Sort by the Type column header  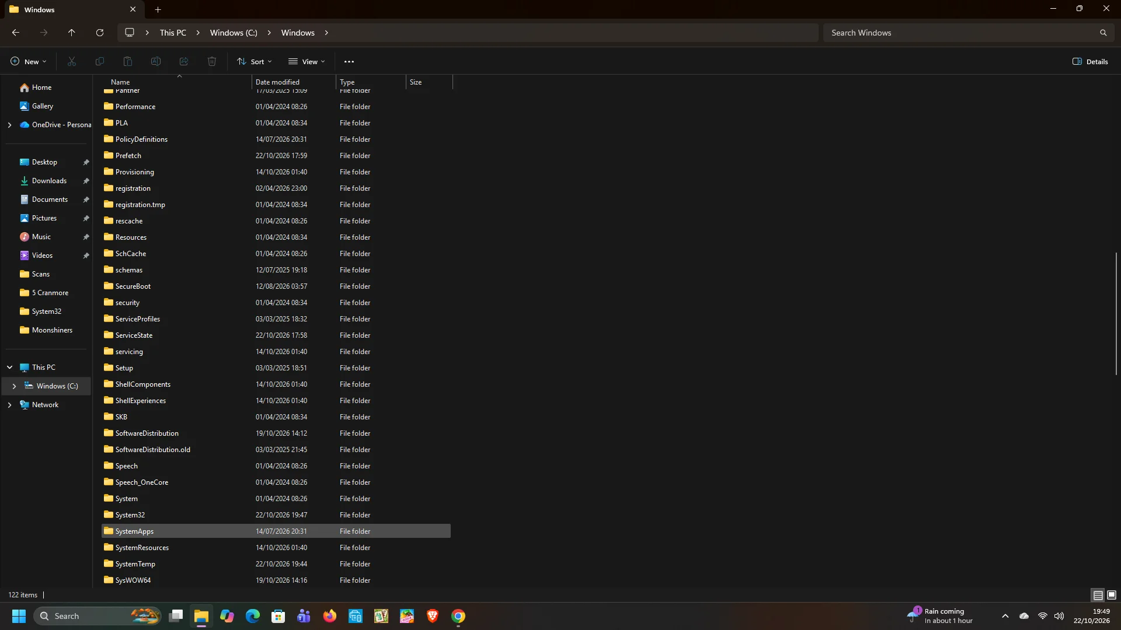click(371, 82)
